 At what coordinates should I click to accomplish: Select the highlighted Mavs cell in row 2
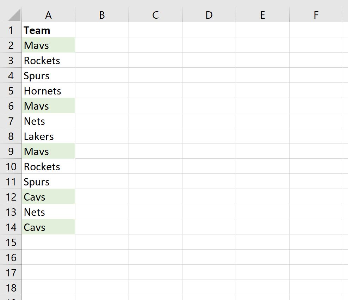click(x=48, y=45)
